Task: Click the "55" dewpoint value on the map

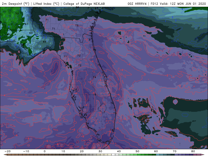Action: pyautogui.click(x=17, y=14)
